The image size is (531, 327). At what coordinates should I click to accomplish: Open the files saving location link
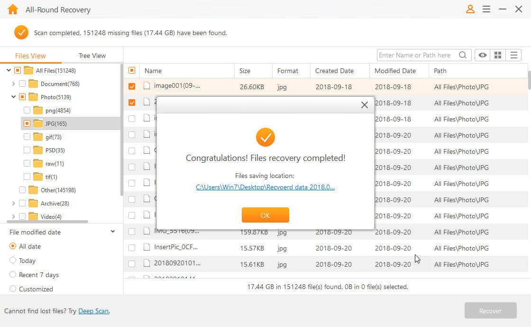click(x=265, y=187)
